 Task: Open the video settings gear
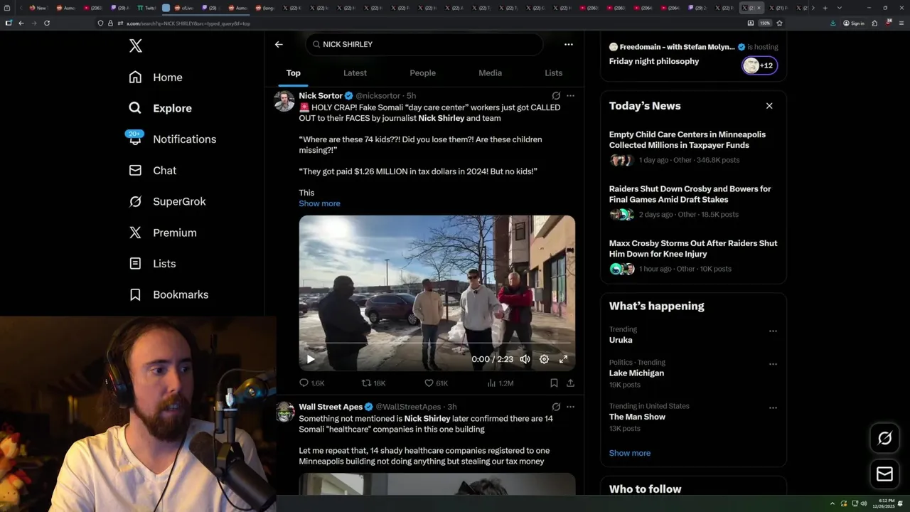[x=544, y=359]
